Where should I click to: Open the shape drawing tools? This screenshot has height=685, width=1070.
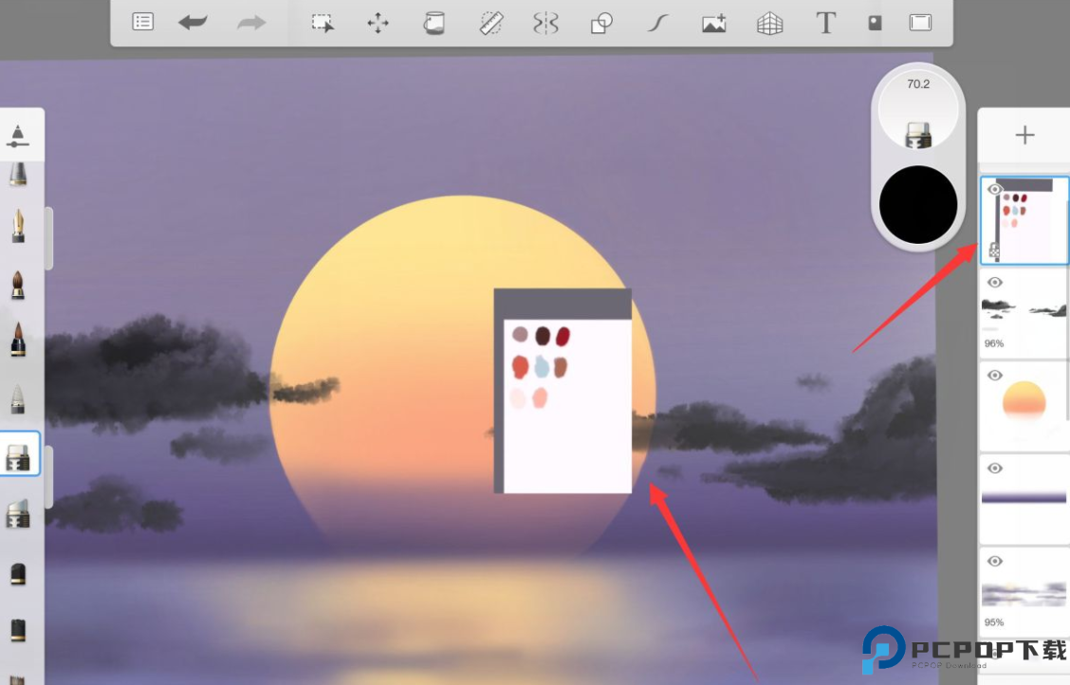tap(601, 23)
